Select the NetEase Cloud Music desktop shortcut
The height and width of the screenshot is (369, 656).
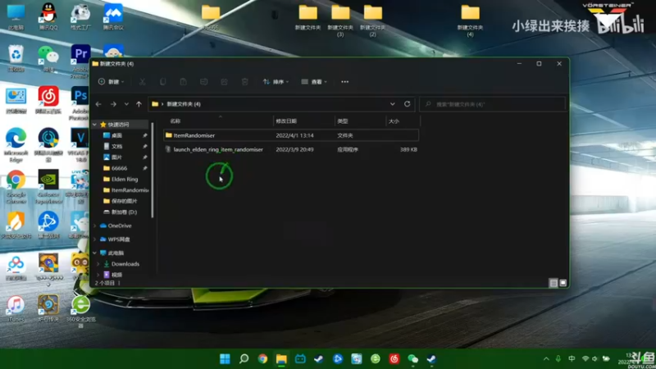tap(48, 99)
